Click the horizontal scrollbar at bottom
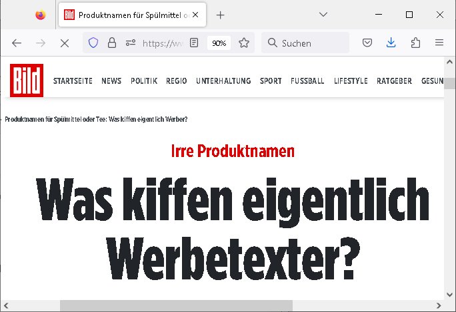Image resolution: width=456 pixels, height=312 pixels. coord(176,305)
